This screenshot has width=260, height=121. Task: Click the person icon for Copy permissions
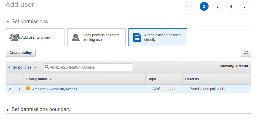pyautogui.click(x=76, y=37)
